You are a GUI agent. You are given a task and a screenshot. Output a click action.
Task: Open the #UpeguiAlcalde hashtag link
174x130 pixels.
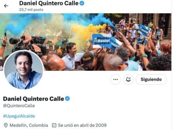tap(19, 116)
